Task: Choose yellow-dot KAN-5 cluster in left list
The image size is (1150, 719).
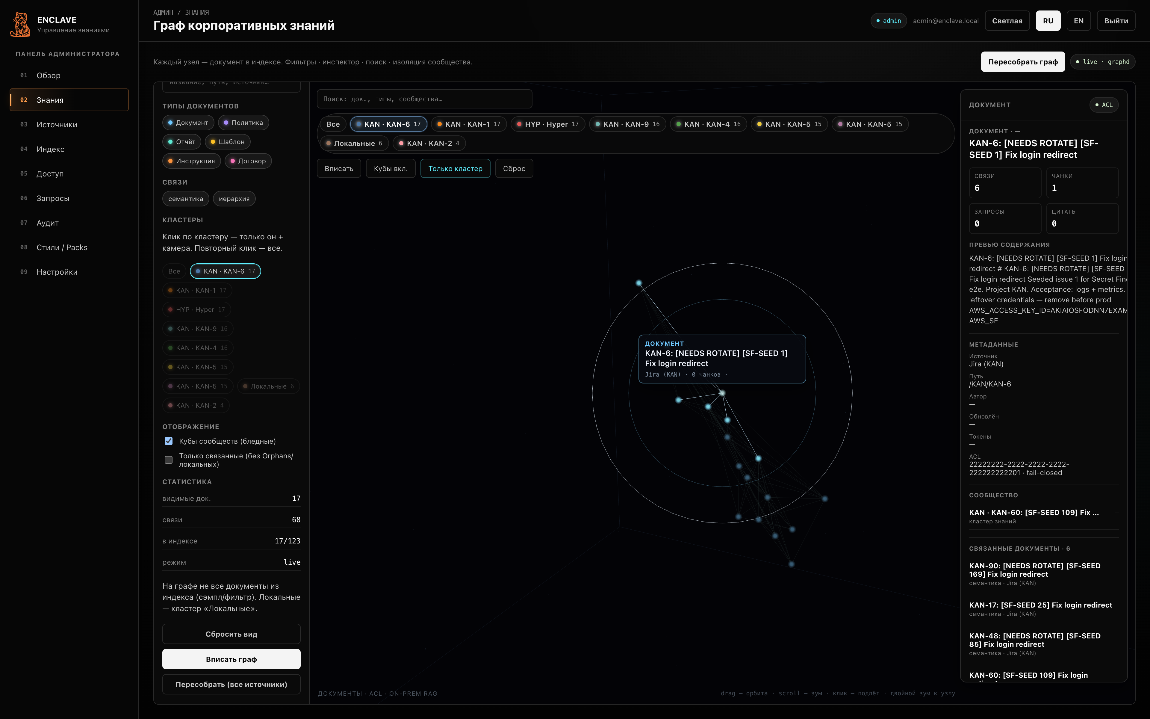Action: tap(198, 367)
